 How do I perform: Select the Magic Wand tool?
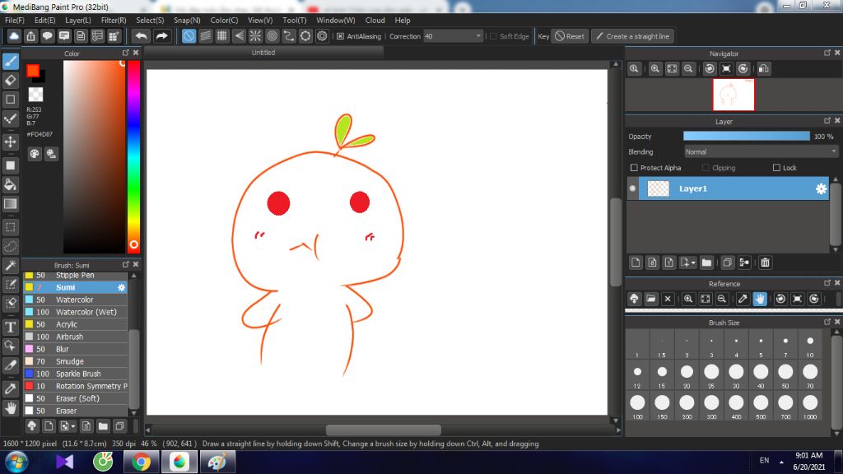coord(10,266)
